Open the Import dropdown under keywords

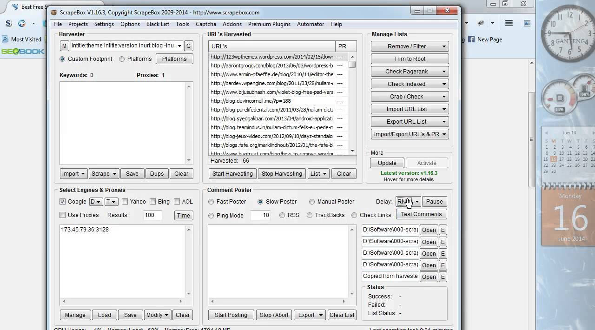pyautogui.click(x=73, y=174)
